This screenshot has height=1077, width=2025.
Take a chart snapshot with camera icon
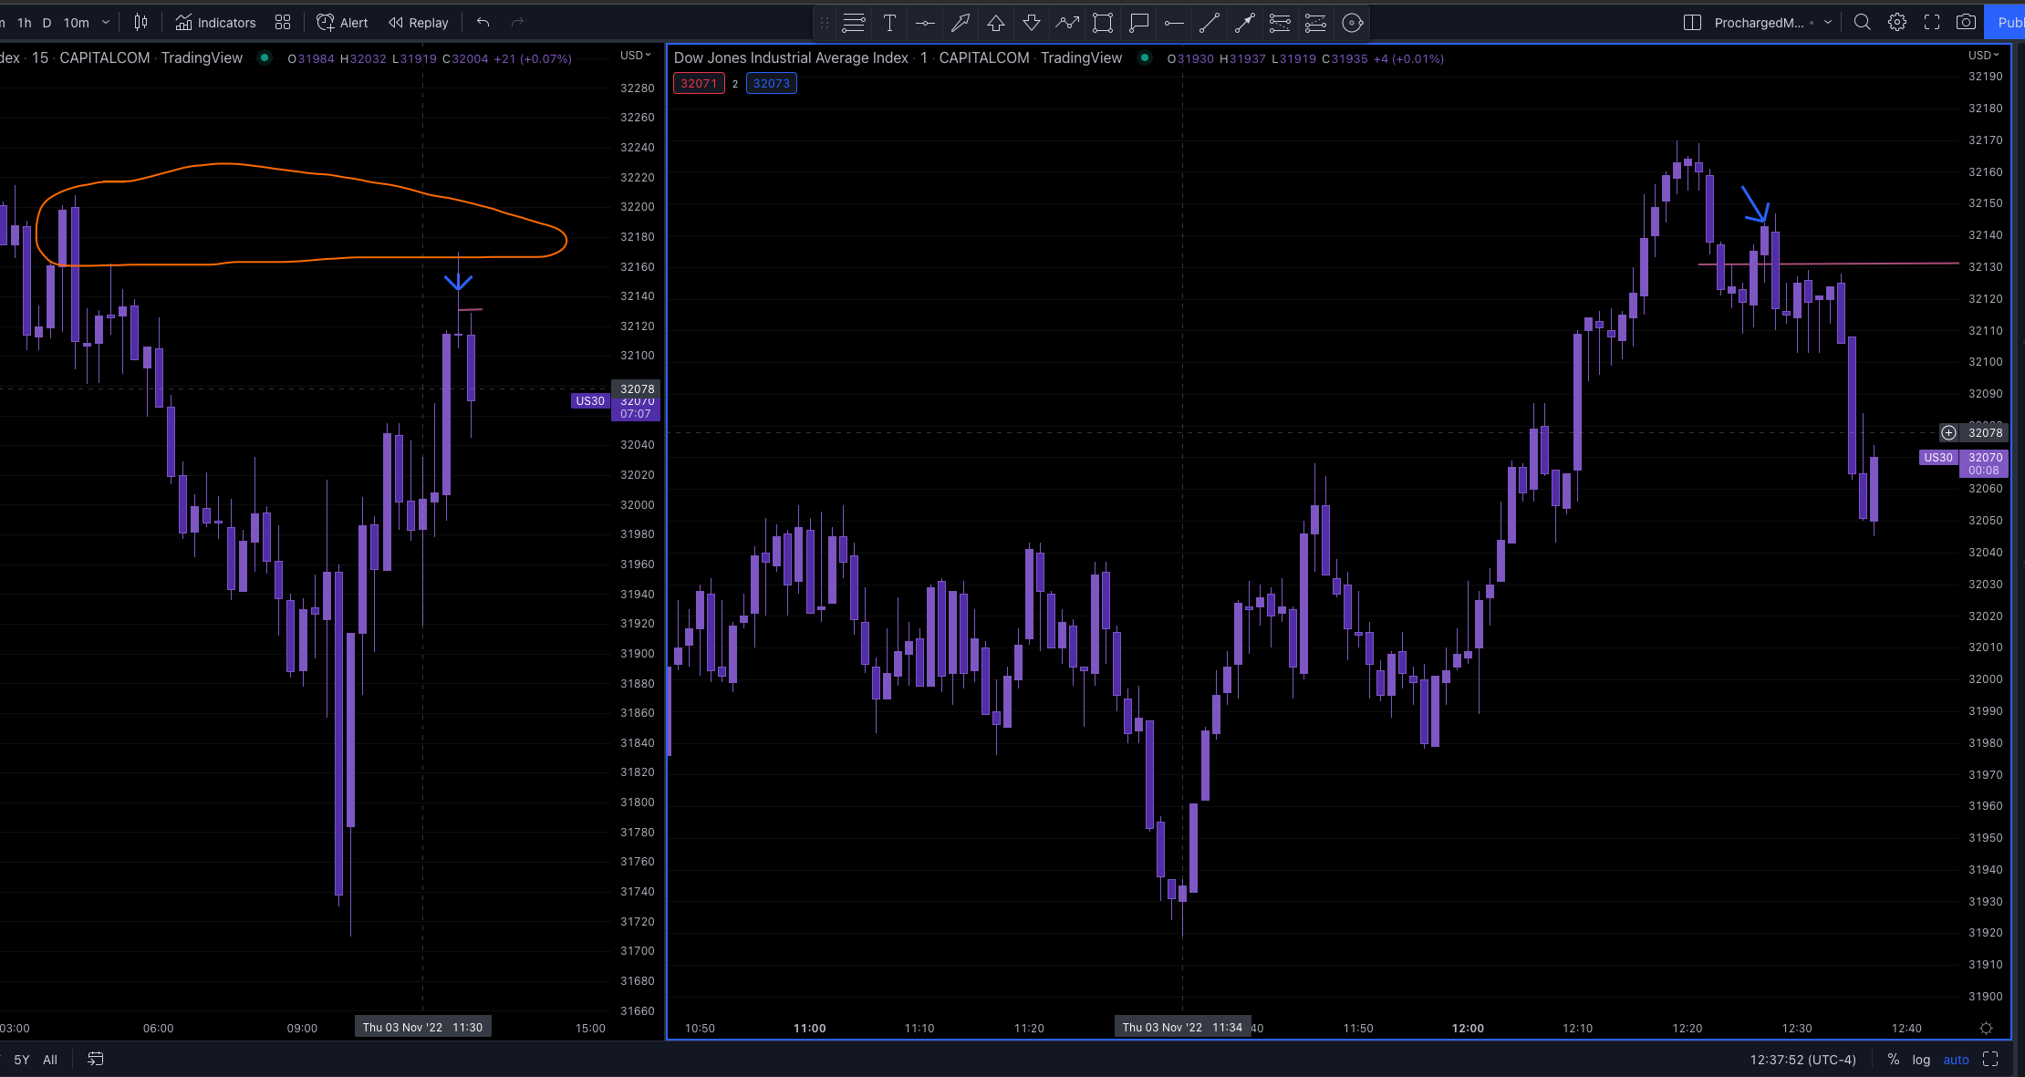(x=1967, y=23)
